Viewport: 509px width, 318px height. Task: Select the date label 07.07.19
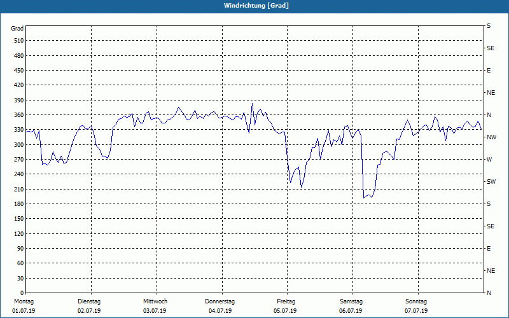coord(416,311)
